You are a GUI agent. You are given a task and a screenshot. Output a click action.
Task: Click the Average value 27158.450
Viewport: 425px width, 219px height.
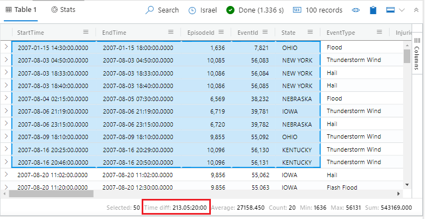pos(251,208)
